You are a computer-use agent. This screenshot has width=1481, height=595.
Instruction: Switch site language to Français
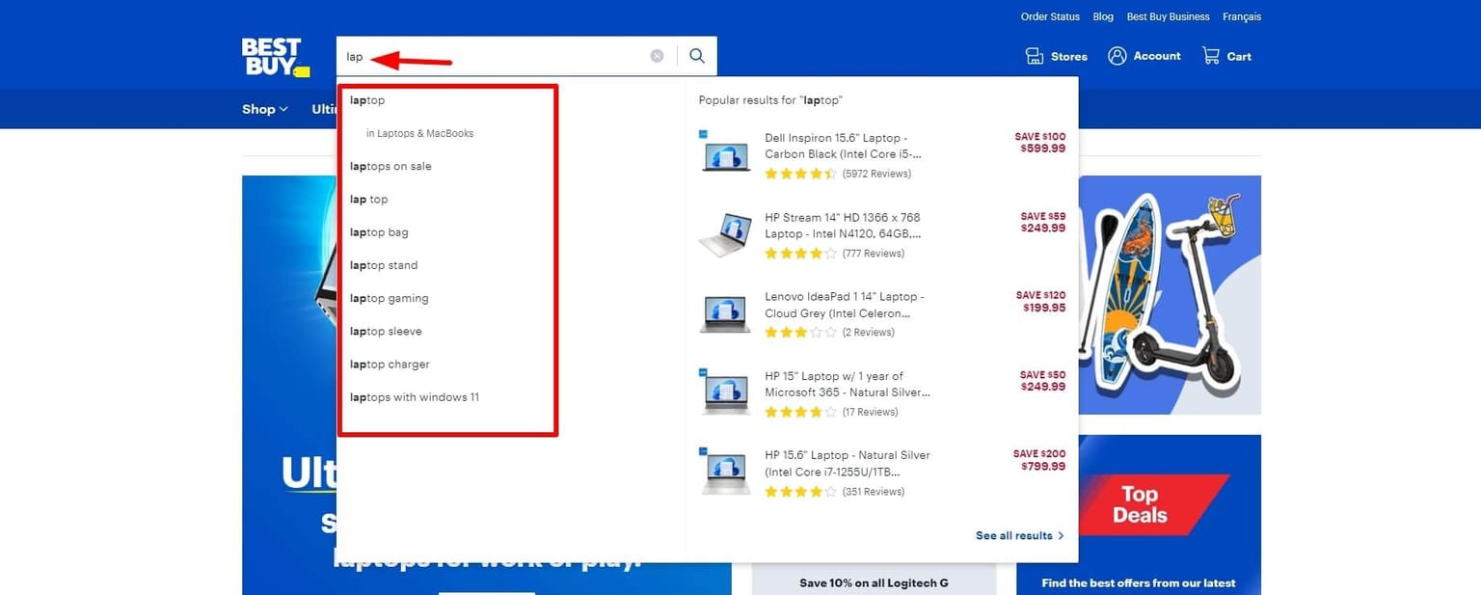pos(1242,16)
